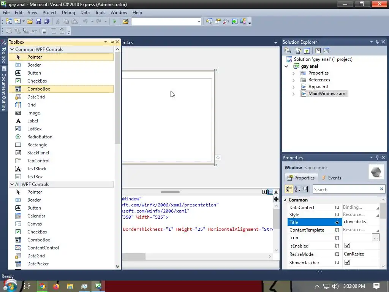The image size is (389, 292).
Task: Save the current file via floppy icon
Action: click(38, 21)
